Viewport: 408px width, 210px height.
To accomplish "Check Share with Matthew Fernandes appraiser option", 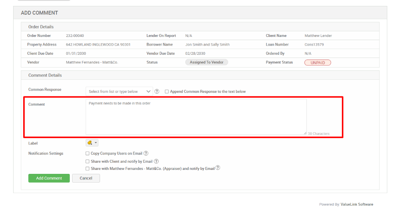I will [87, 169].
